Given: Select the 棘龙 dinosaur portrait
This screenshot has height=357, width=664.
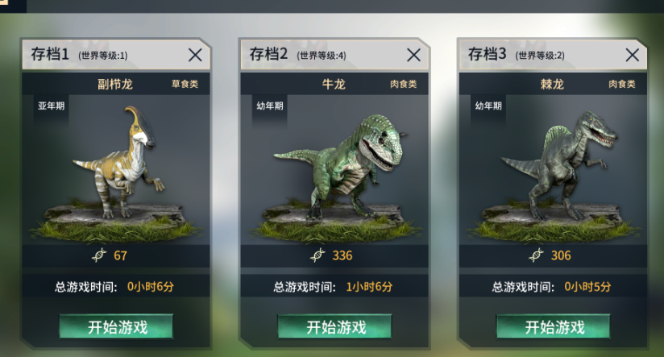Looking at the screenshot, I should [559, 165].
